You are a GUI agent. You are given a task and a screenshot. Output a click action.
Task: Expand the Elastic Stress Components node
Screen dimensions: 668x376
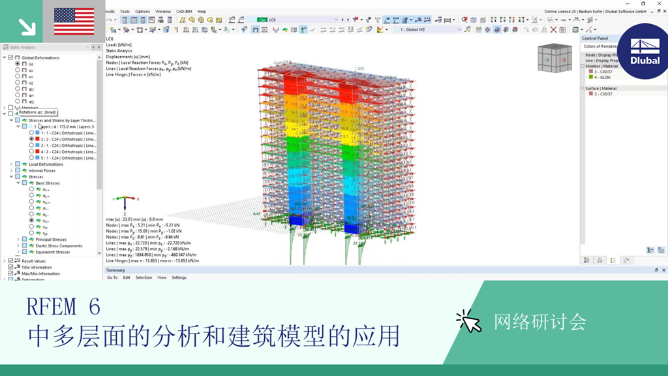pos(18,245)
